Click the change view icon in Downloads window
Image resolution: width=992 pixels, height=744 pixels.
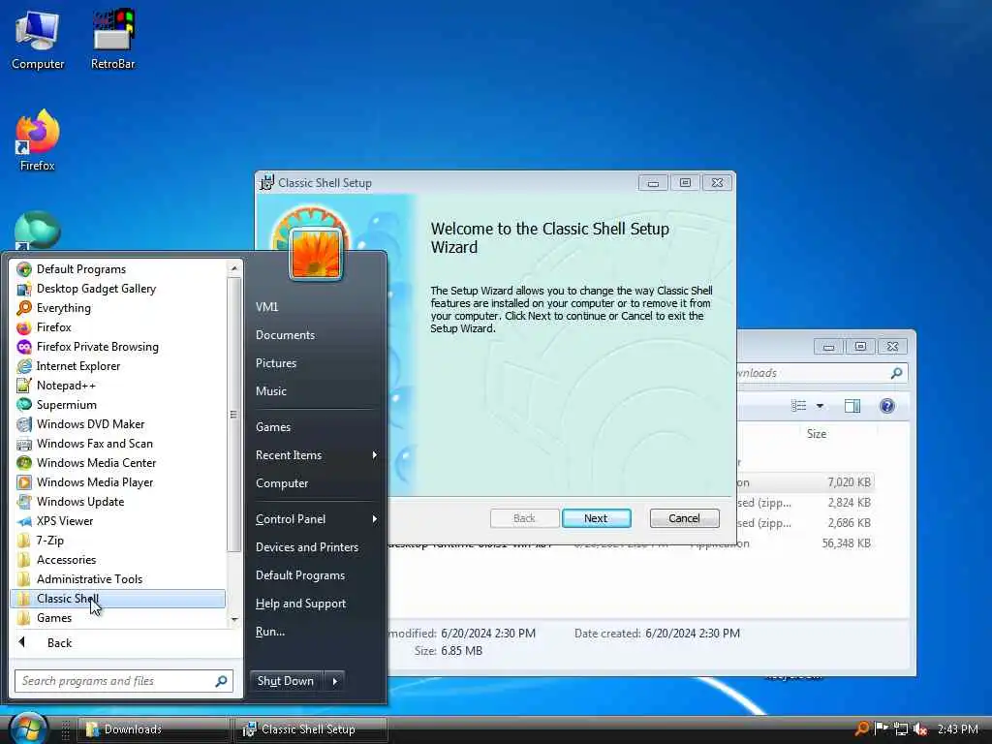tap(799, 406)
